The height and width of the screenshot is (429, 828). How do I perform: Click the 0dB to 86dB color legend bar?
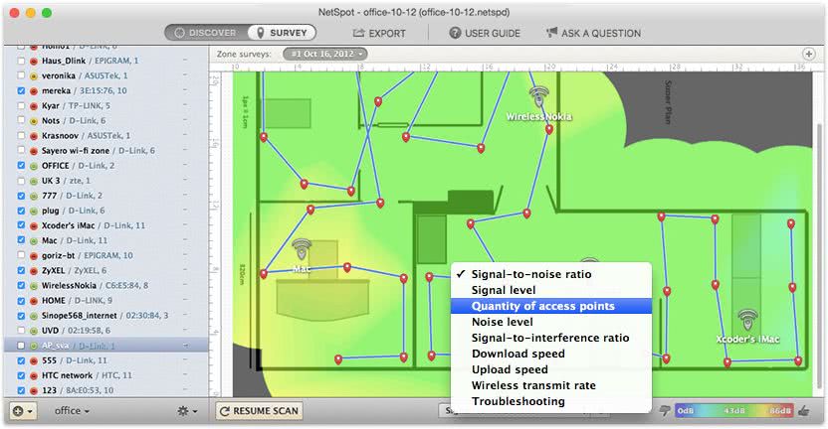coord(734,410)
